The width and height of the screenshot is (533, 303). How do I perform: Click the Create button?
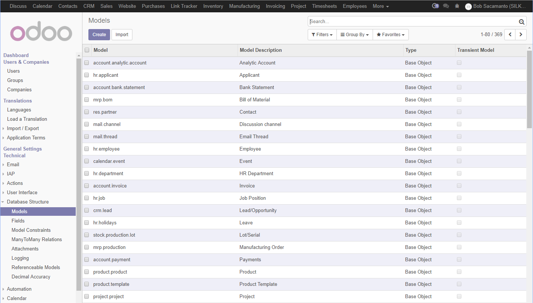(x=99, y=35)
